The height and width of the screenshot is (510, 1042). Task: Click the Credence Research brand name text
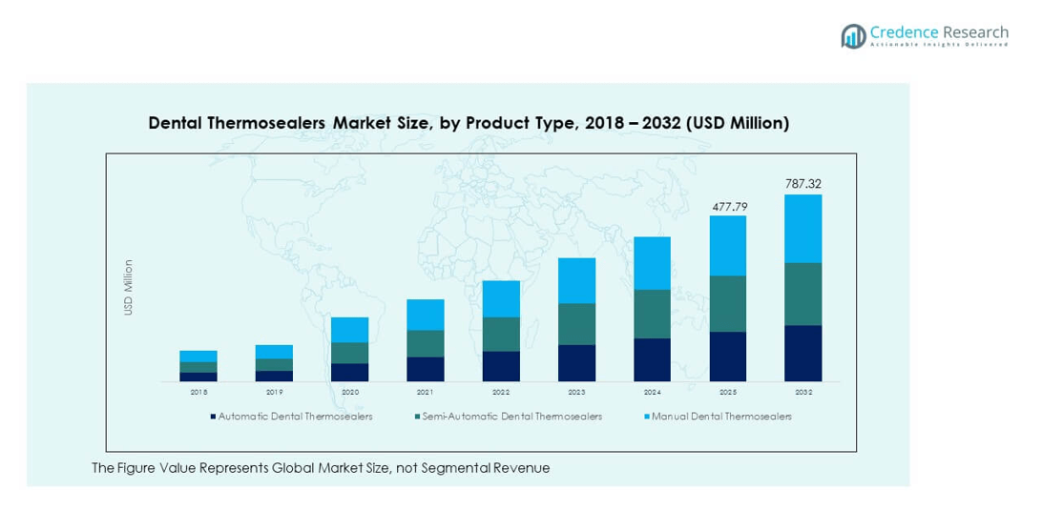[939, 31]
